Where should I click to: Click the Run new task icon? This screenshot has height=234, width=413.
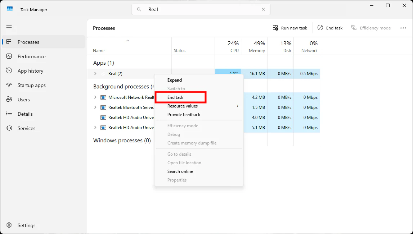[275, 28]
